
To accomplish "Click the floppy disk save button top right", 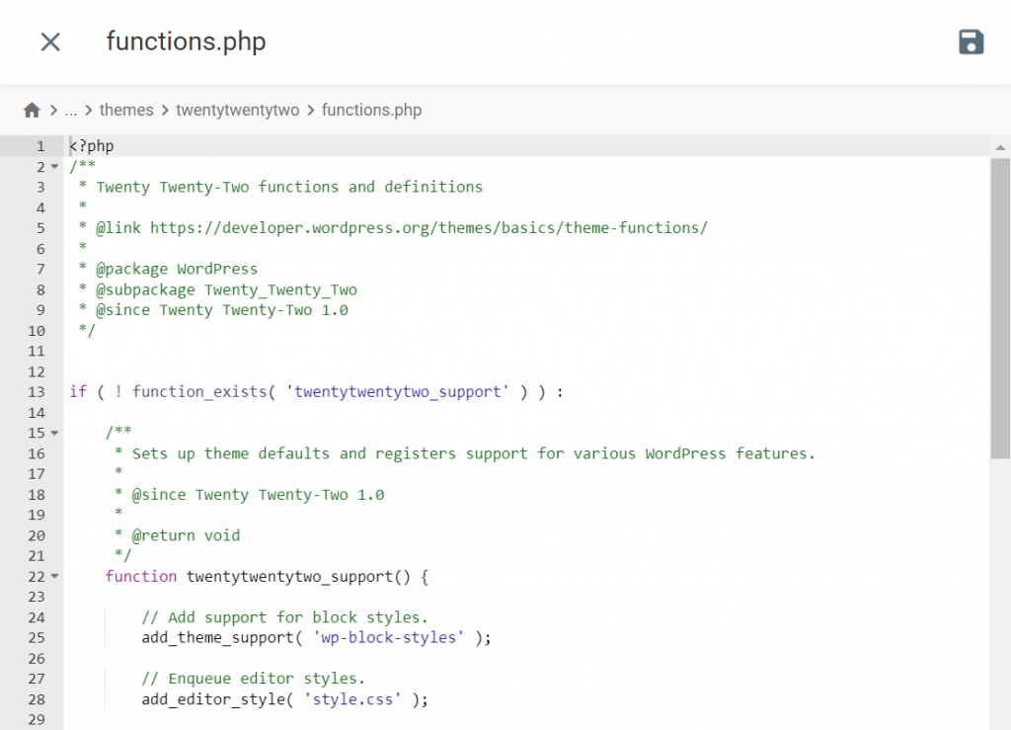I will point(971,41).
